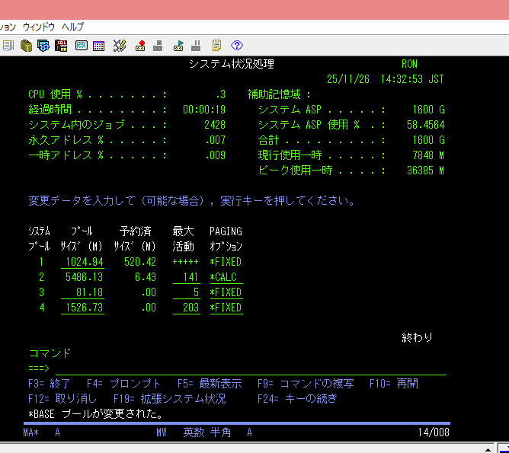Click the document pages icon in toolbar
Image resolution: width=509 pixels, height=453 pixels.
click(x=8, y=46)
